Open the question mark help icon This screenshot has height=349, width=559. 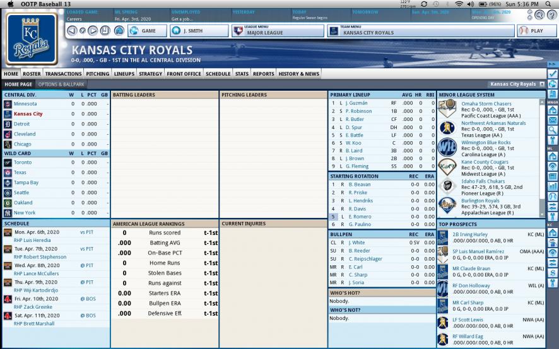(551, 14)
